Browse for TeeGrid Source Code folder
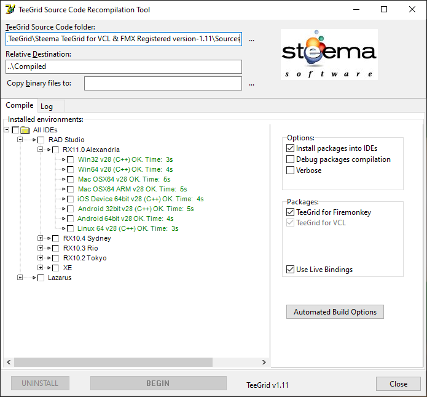This screenshot has height=397, width=427. pos(252,39)
